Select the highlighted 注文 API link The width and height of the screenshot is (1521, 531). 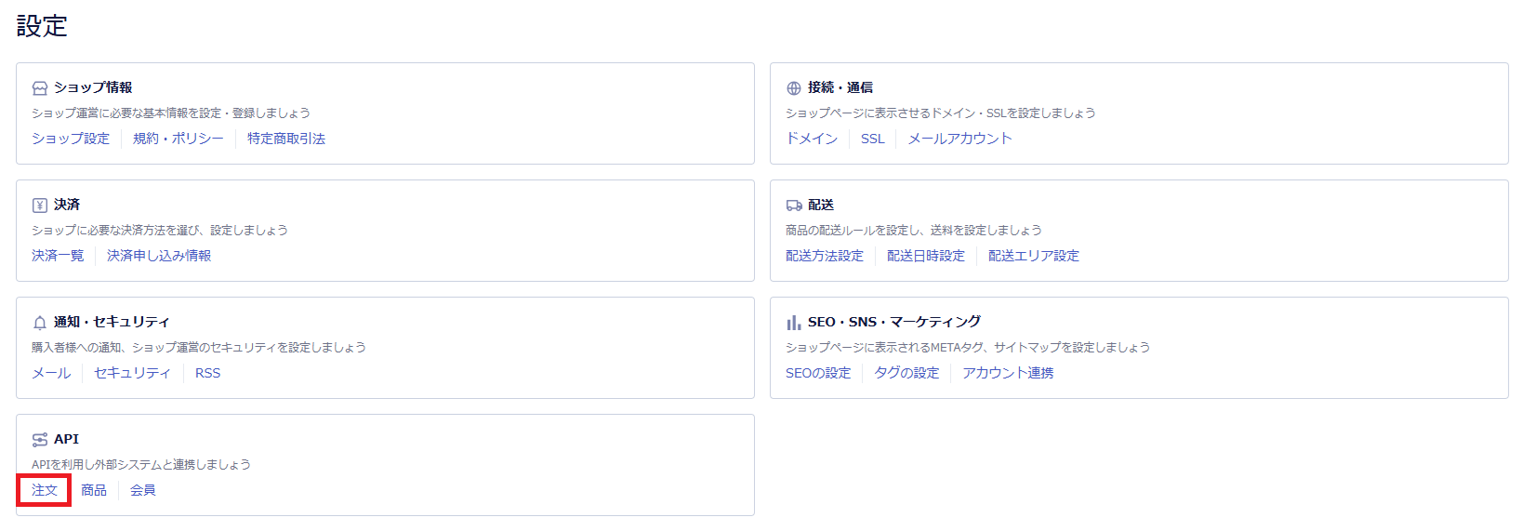click(x=45, y=490)
